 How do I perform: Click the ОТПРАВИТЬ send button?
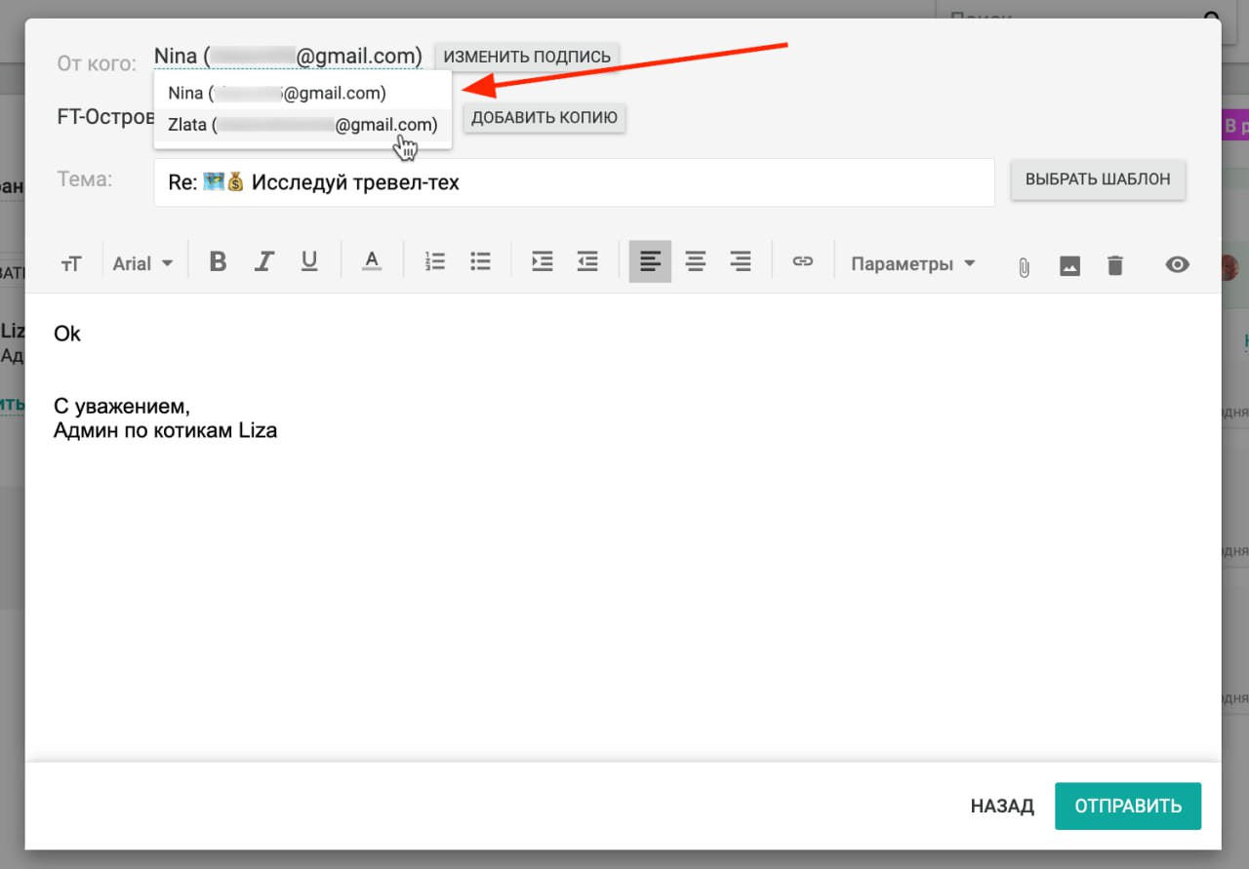coord(1127,806)
